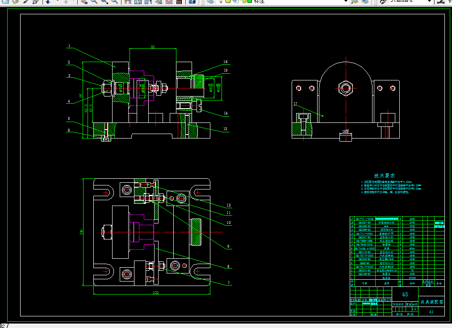Open the QuickCalc calculator icon
Image resolution: width=452 pixels, height=328 pixels.
tap(179, 1)
